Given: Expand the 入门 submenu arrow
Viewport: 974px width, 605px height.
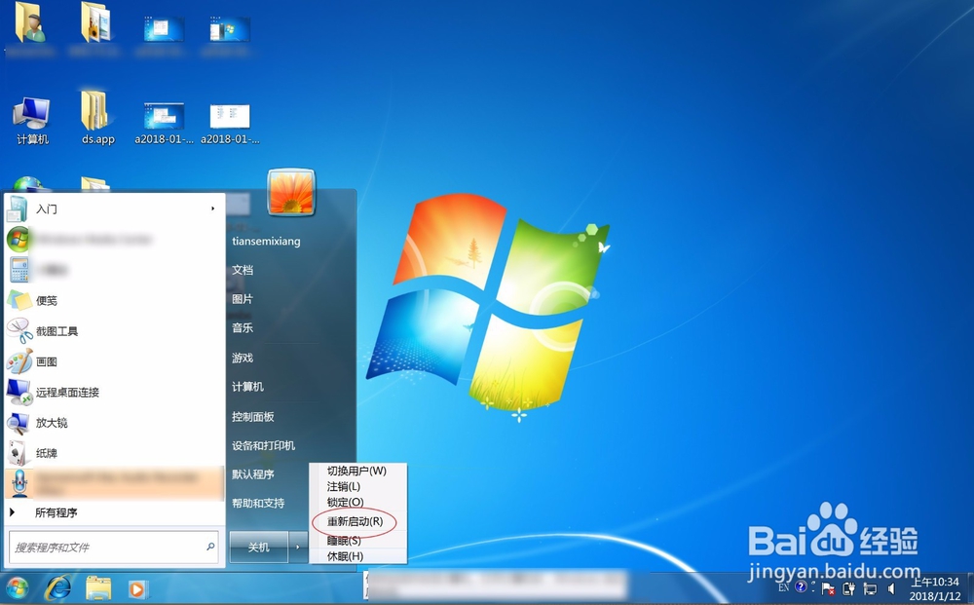Looking at the screenshot, I should click(212, 208).
